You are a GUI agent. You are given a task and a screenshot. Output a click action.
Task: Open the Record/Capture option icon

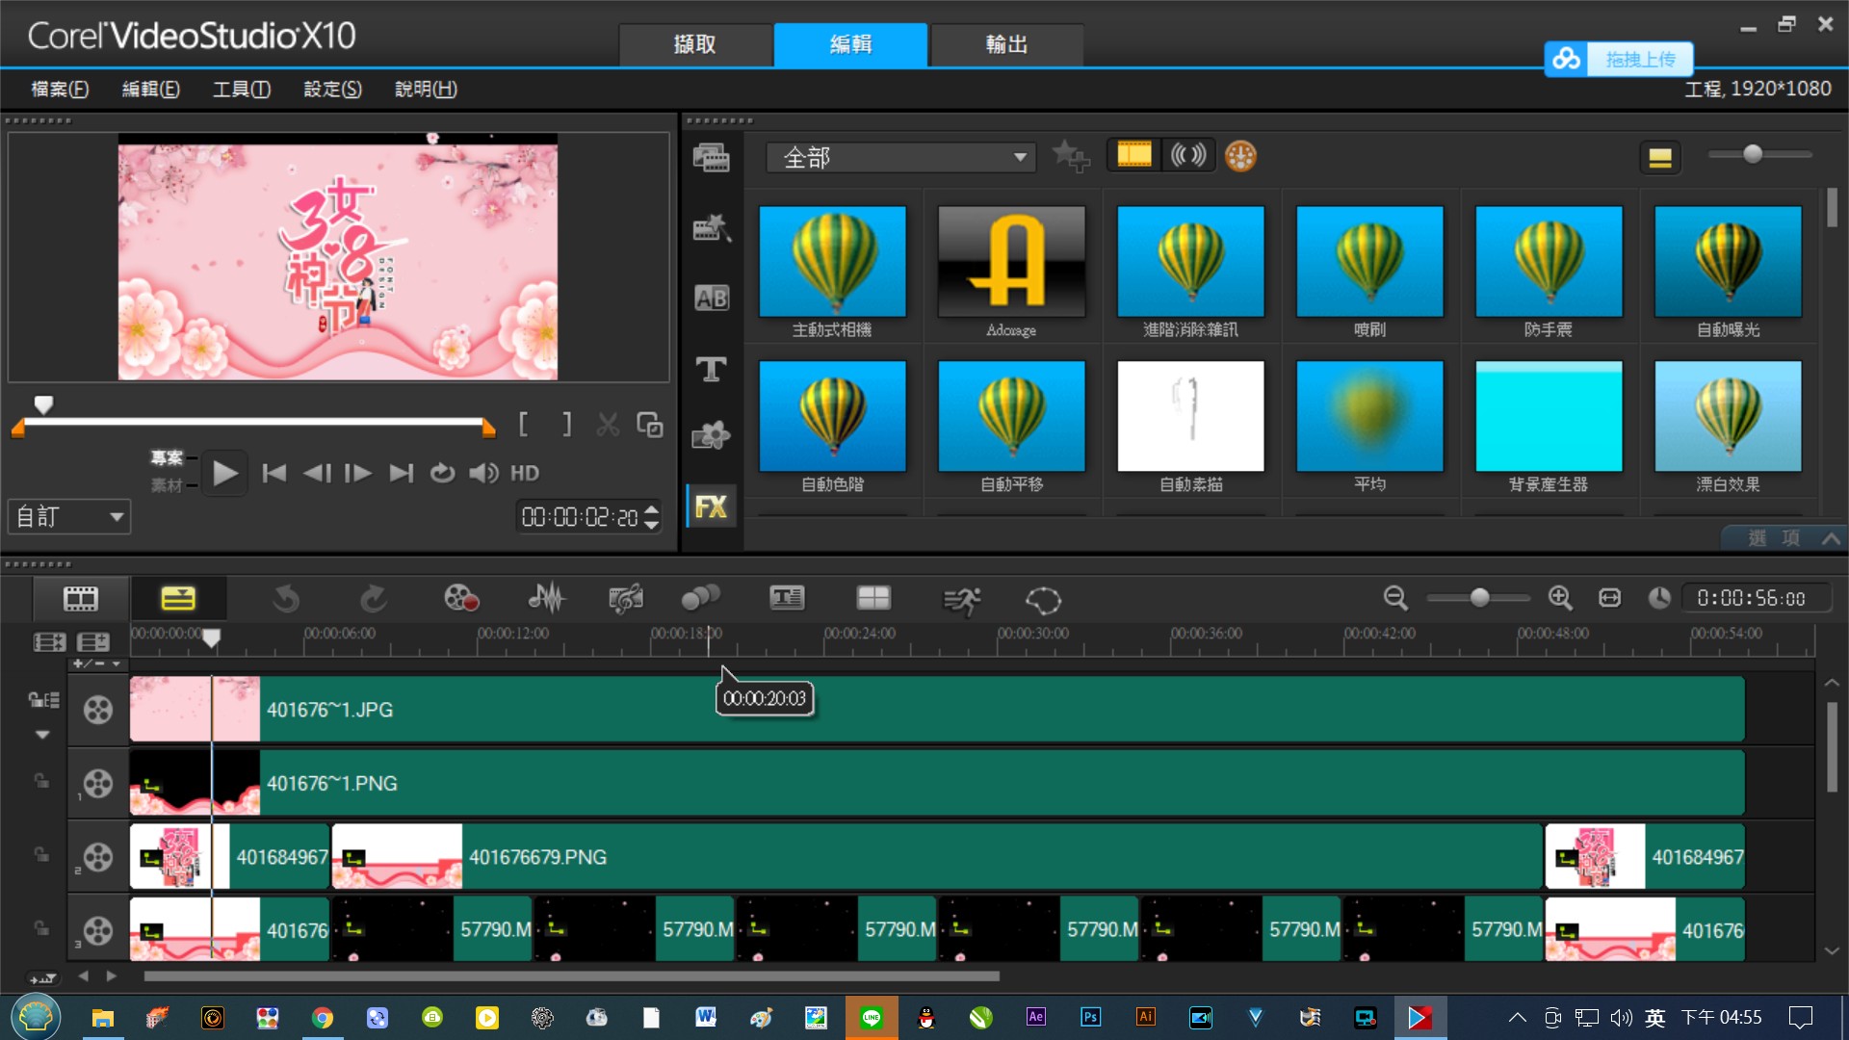[461, 599]
